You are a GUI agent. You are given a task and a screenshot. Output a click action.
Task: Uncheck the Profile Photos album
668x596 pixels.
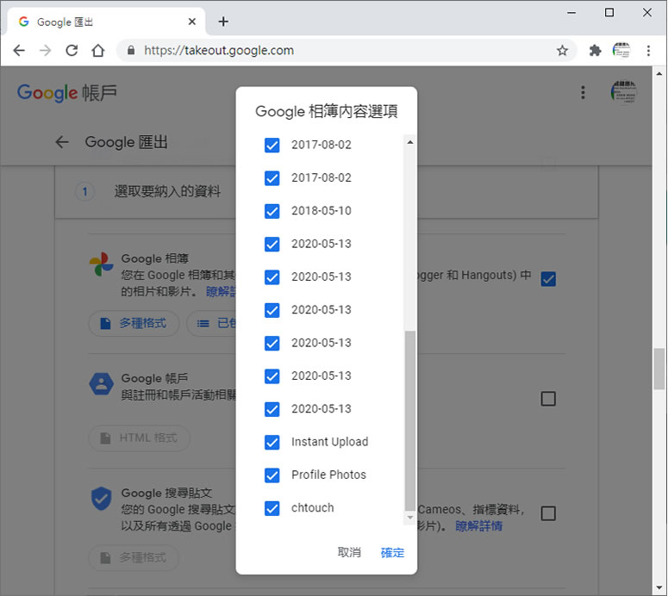point(272,475)
